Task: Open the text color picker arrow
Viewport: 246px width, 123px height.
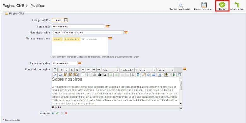Action: coord(163,75)
